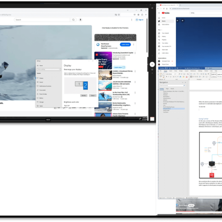Click Learn more under ZoomInfo ad
This screenshot has width=222, height=222.
click(x=120, y=68)
